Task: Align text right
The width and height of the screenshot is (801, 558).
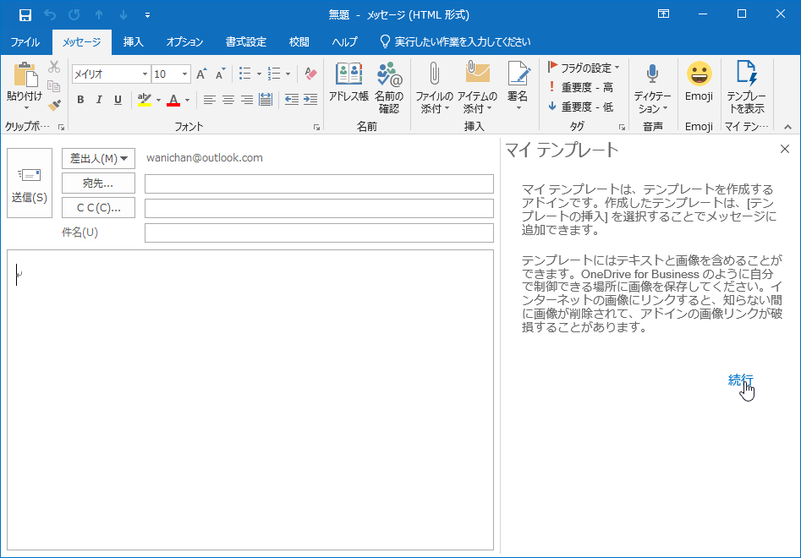Action: point(247,100)
